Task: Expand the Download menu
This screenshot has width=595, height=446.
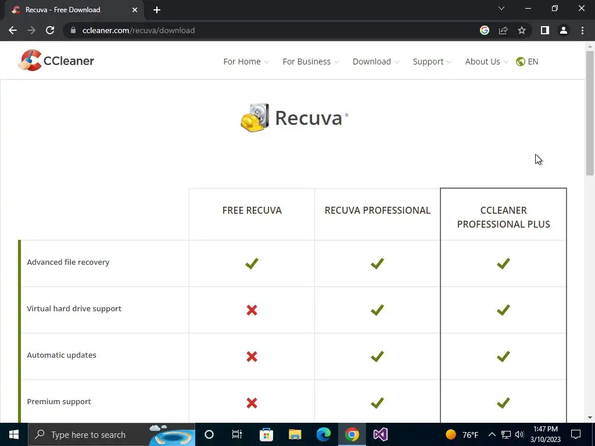Action: tap(376, 62)
